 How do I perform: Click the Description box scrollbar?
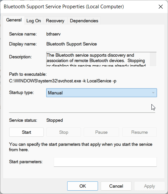(153, 59)
